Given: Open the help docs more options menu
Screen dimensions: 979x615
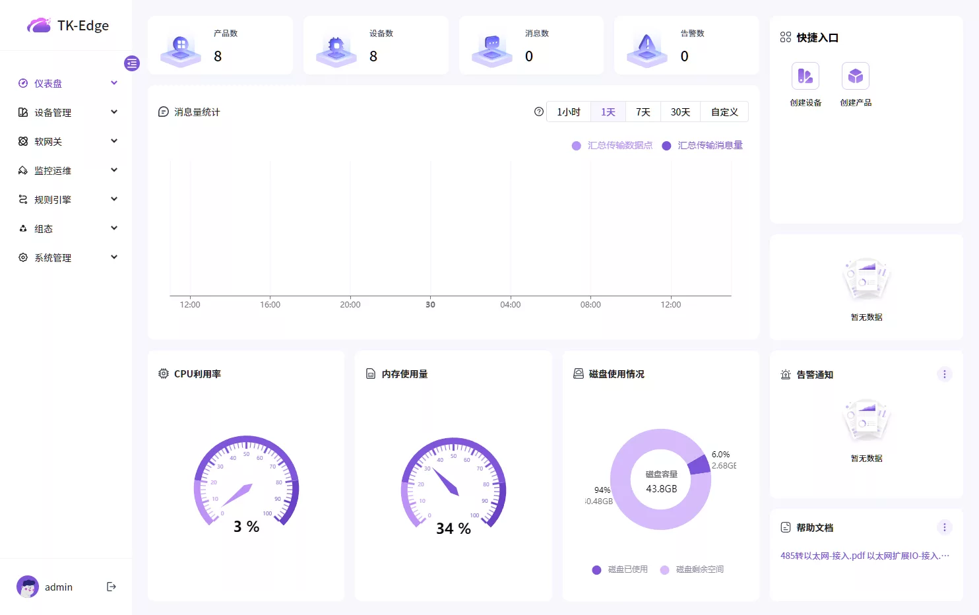Looking at the screenshot, I should click(944, 527).
